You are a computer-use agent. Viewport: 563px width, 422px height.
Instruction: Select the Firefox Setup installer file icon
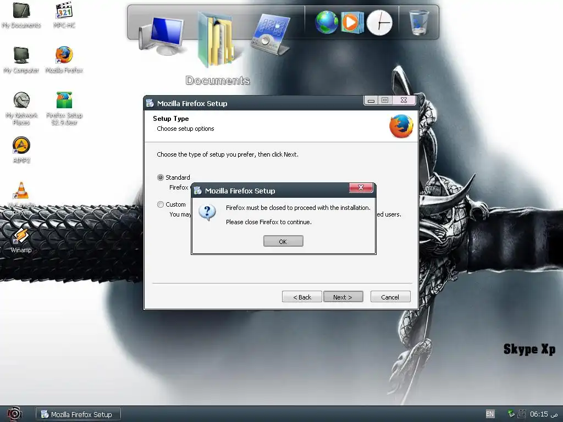click(x=64, y=108)
